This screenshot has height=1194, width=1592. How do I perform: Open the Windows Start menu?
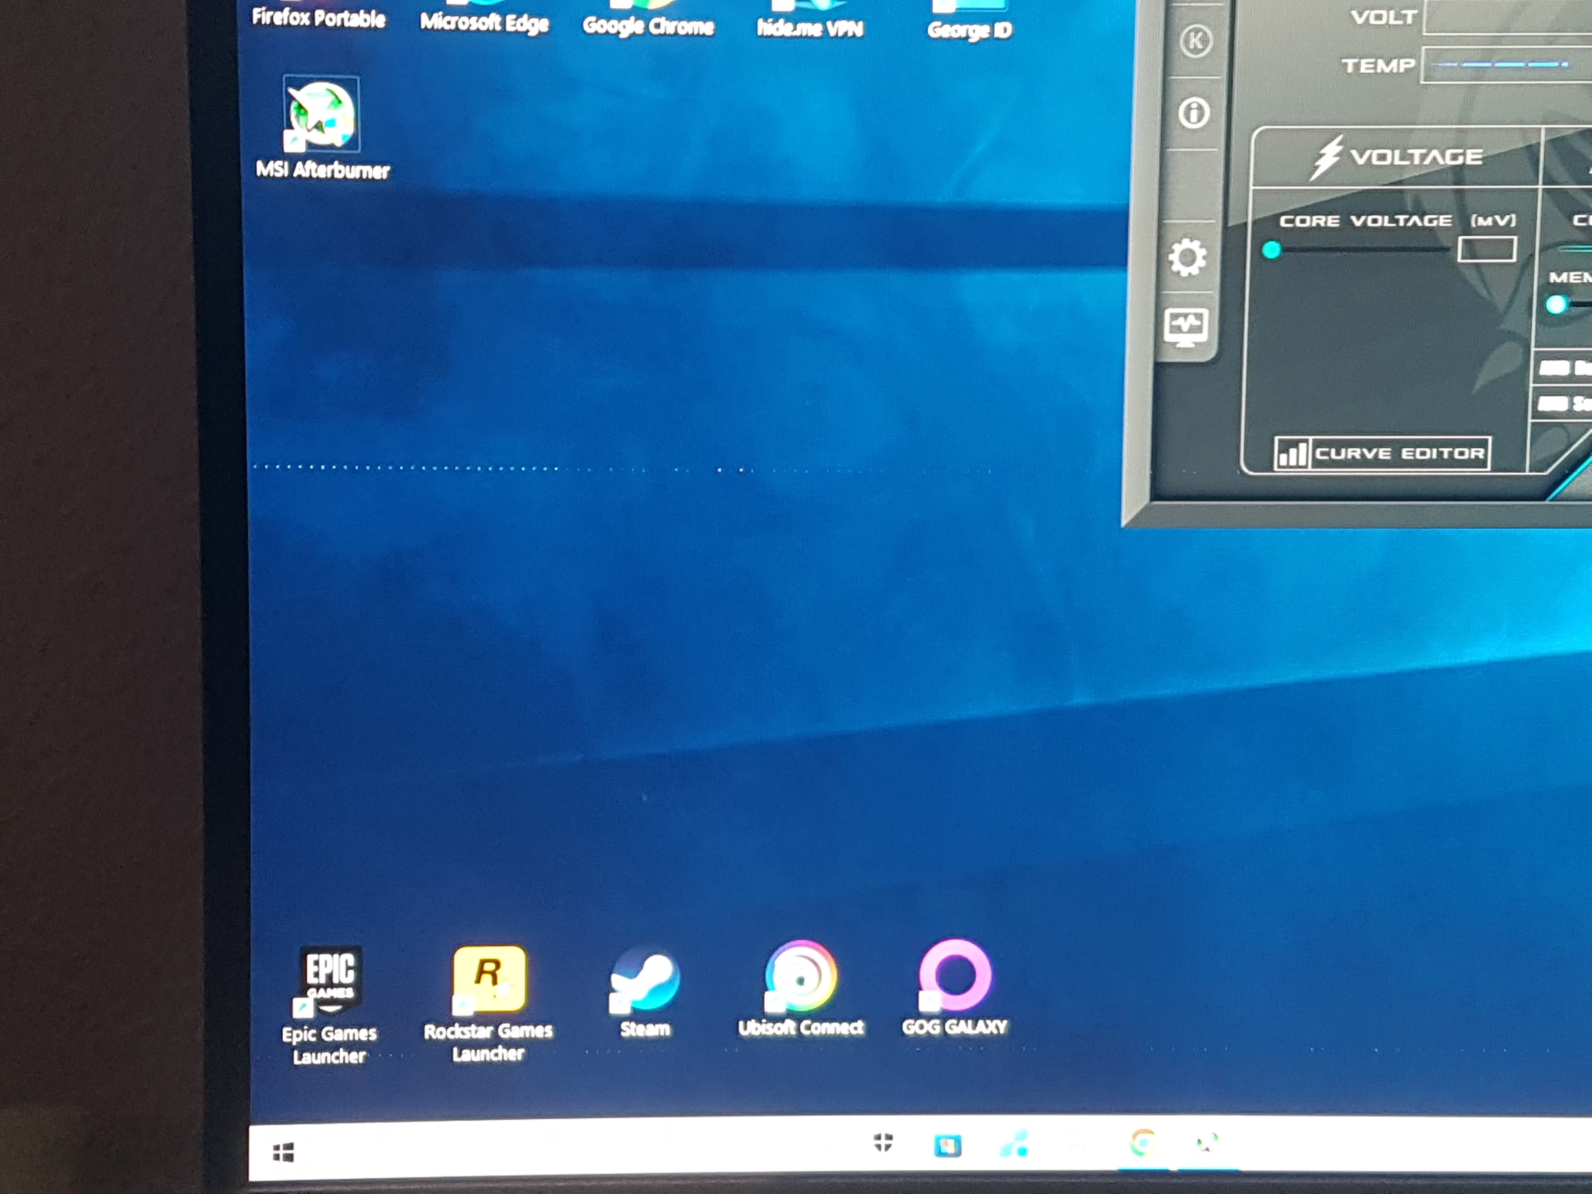point(284,1153)
